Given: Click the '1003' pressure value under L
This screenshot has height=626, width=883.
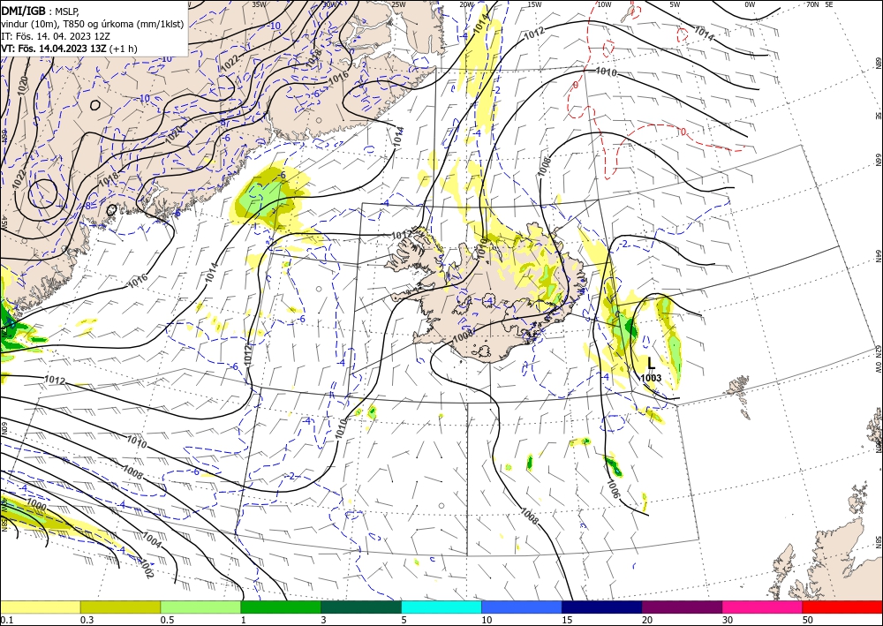Looking at the screenshot, I should tap(651, 378).
